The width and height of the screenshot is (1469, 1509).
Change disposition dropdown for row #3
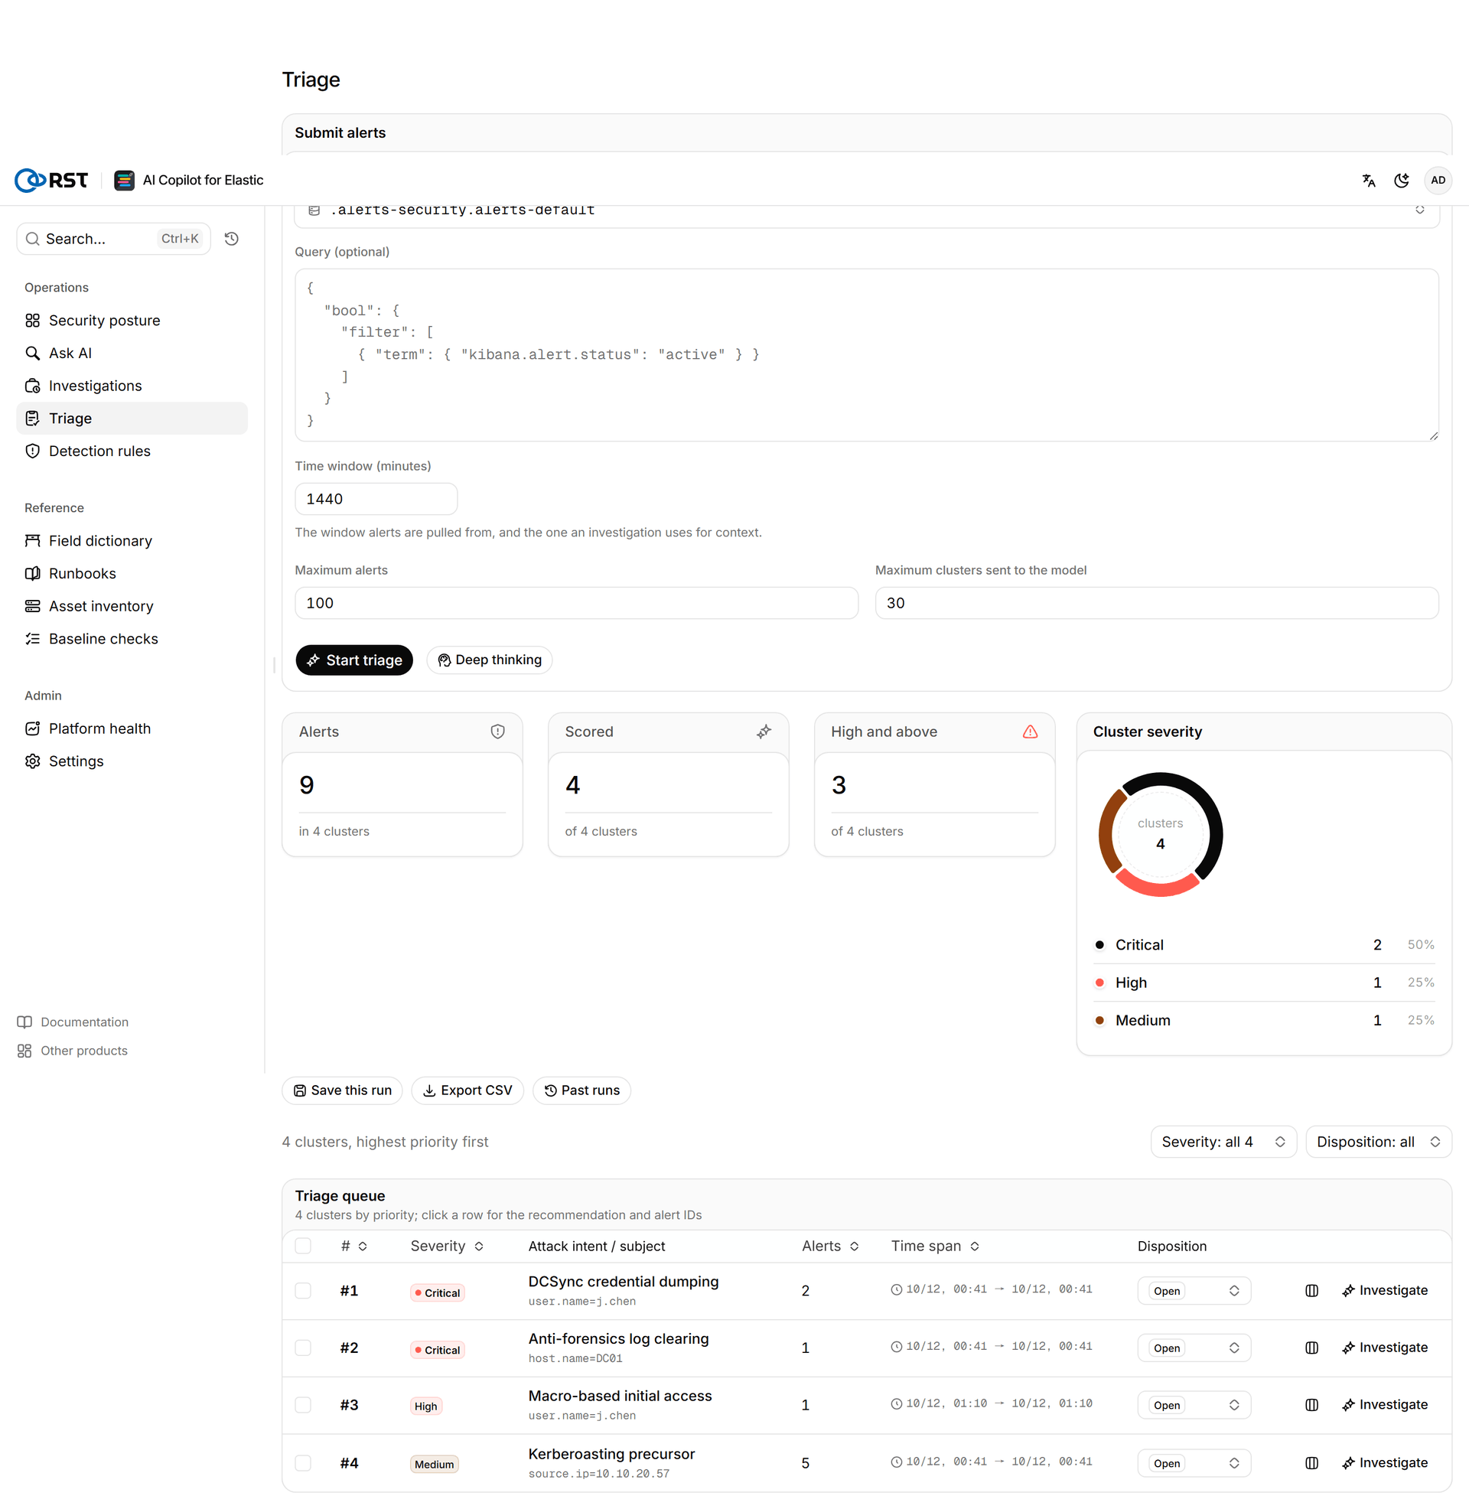pyautogui.click(x=1194, y=1405)
